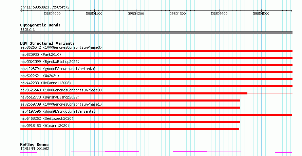
Task: Open nsv5916483 (Almarri2020) variant label
Action: (45, 126)
